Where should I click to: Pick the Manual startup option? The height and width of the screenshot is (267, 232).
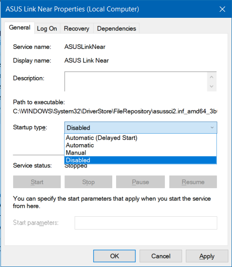point(140,153)
